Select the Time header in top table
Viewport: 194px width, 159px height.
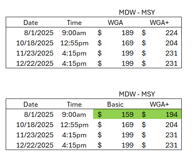click(x=74, y=22)
